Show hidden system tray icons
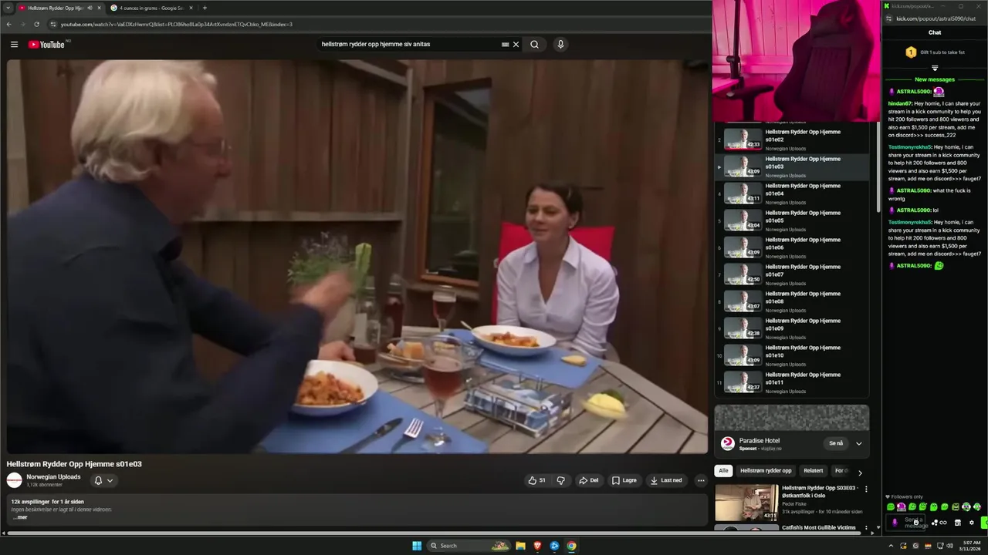Viewport: 988px width, 555px height. [x=891, y=546]
